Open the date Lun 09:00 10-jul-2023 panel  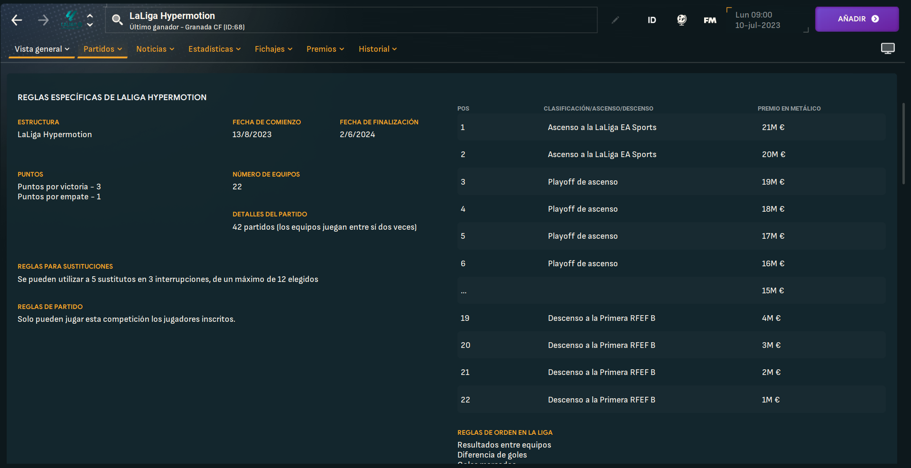[767, 20]
